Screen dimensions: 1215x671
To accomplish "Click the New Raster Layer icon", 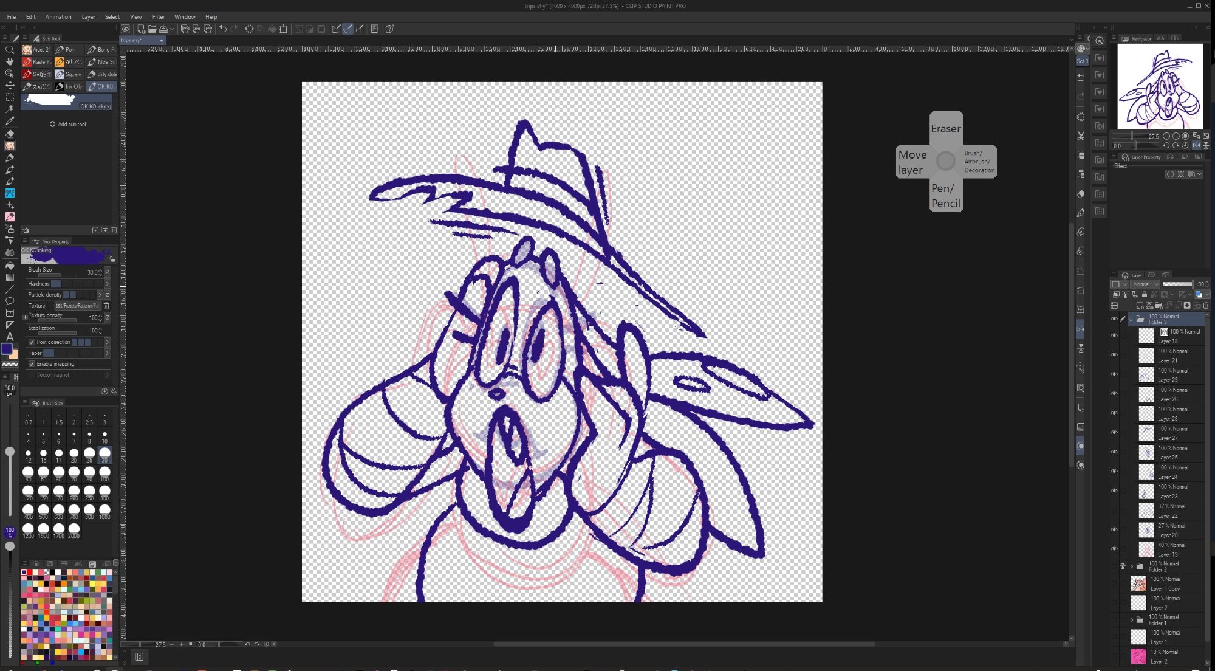I will tap(1140, 306).
